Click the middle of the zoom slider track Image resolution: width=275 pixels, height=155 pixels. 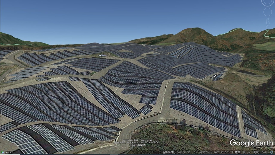[x=268, y=38]
